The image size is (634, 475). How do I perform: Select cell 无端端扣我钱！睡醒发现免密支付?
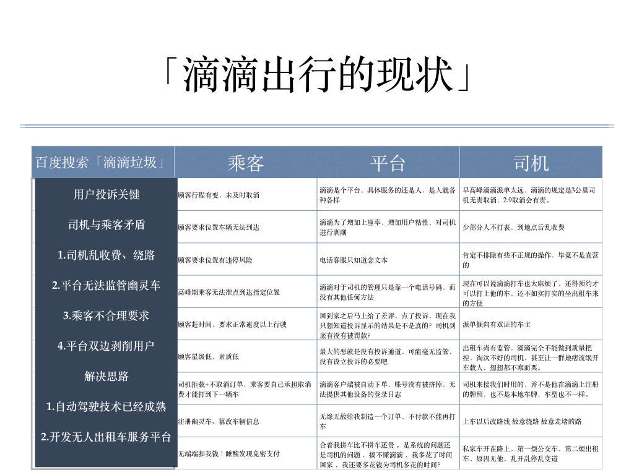[247, 453]
